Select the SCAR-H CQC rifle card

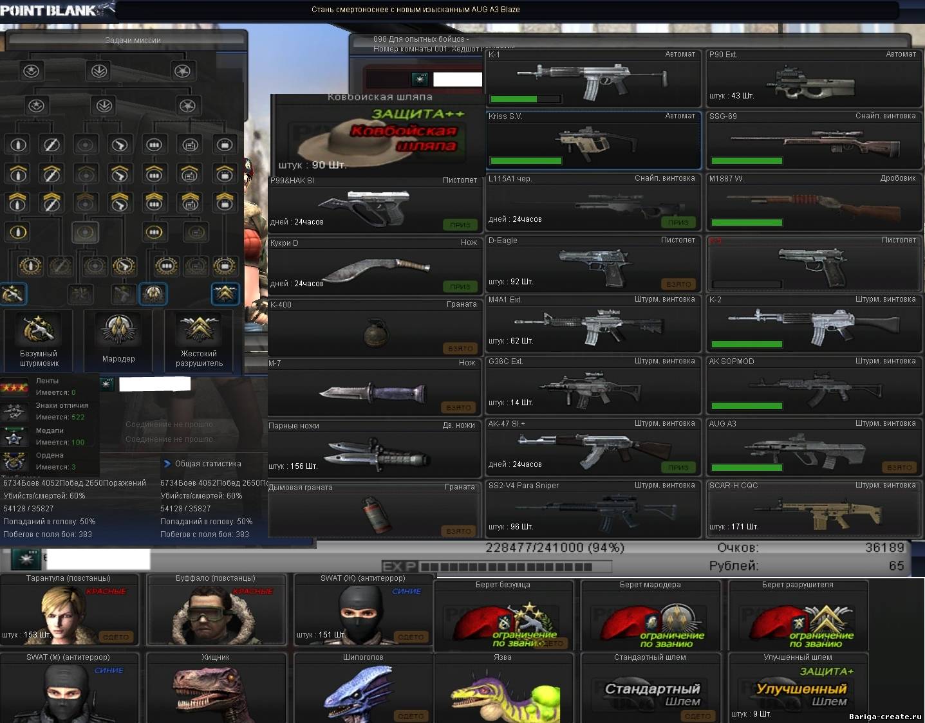pos(814,509)
